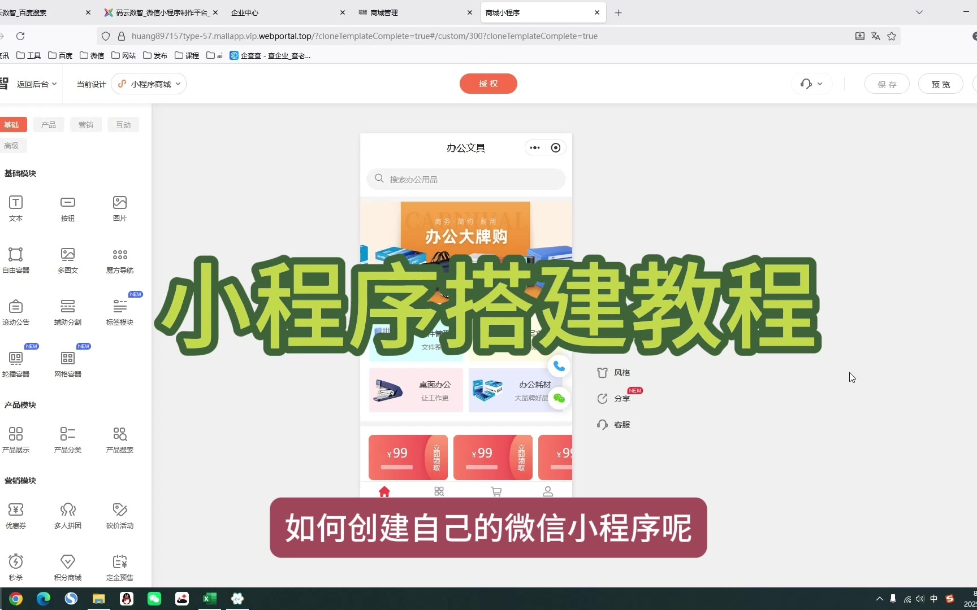Viewport: 977px width, 610px height.
Task: Expand the headset support dropdown
Action: [x=811, y=84]
